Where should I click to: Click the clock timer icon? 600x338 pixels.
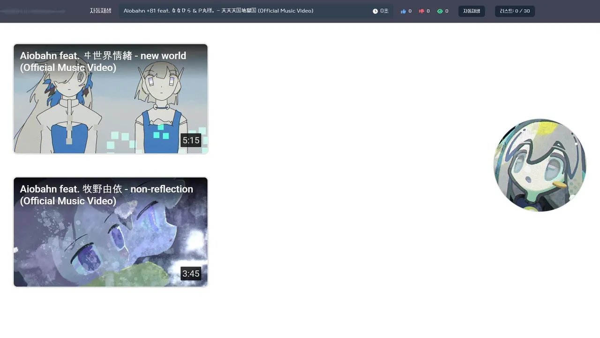(375, 11)
